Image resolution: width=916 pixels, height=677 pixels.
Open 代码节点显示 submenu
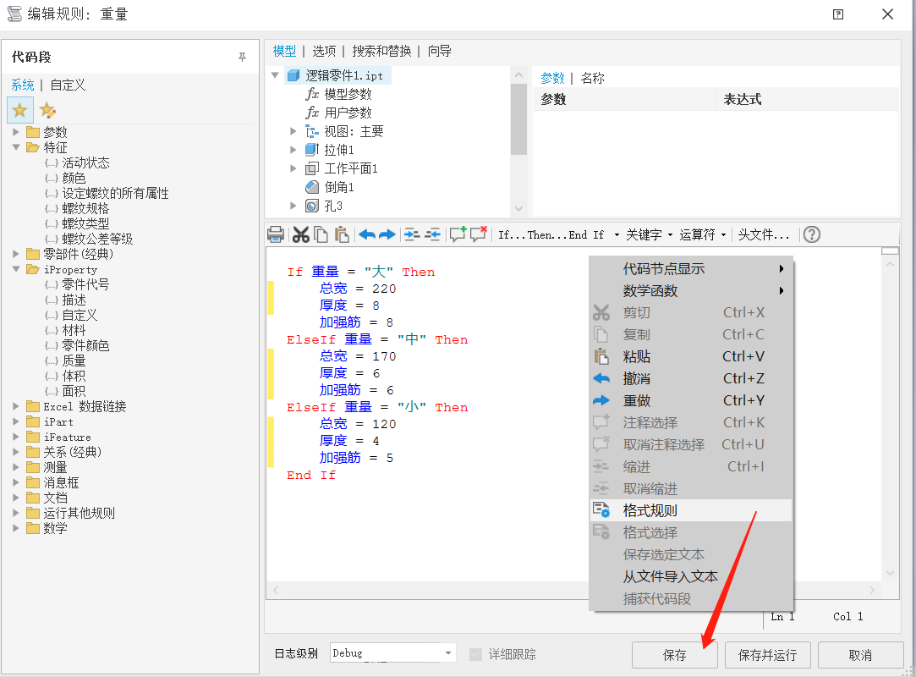[x=691, y=269]
